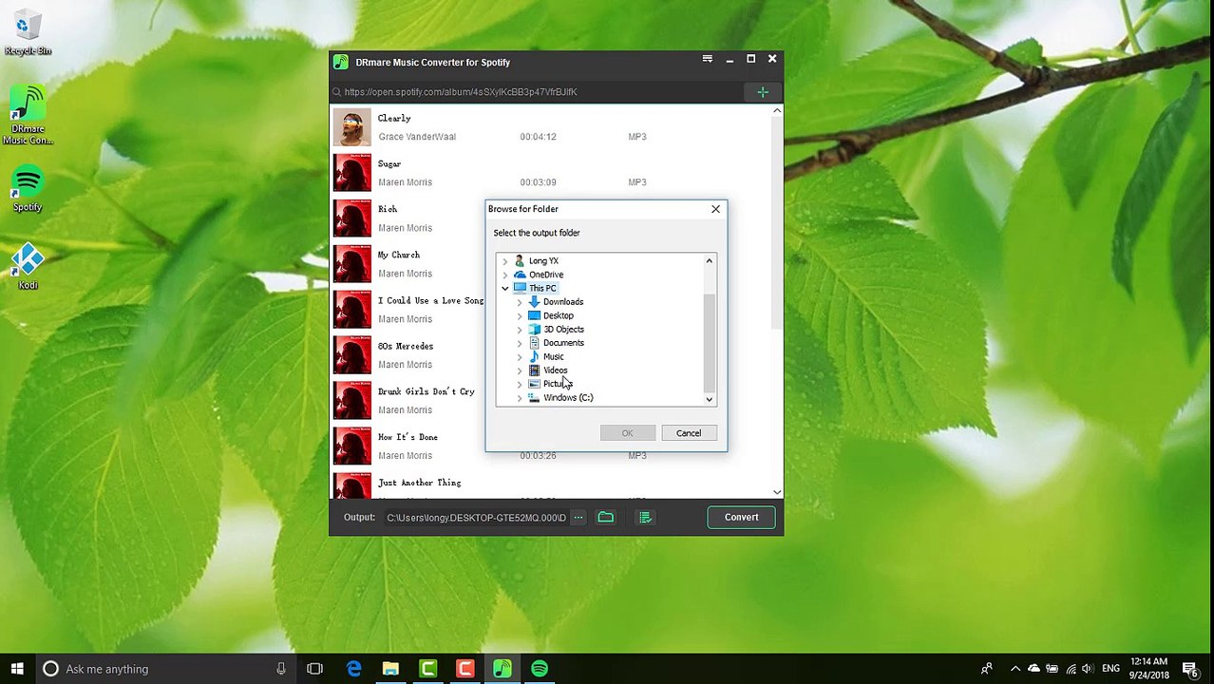Collapse the This PC tree node
The image size is (1214, 684).
pos(505,288)
